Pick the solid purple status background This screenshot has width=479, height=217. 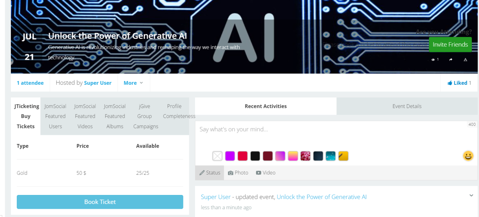[230, 156]
